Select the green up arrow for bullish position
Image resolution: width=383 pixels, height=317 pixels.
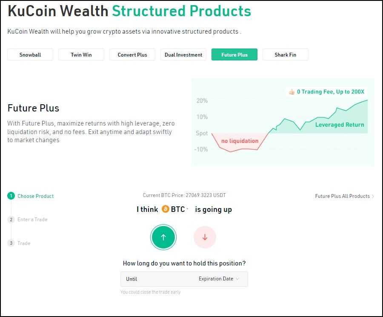click(x=163, y=237)
